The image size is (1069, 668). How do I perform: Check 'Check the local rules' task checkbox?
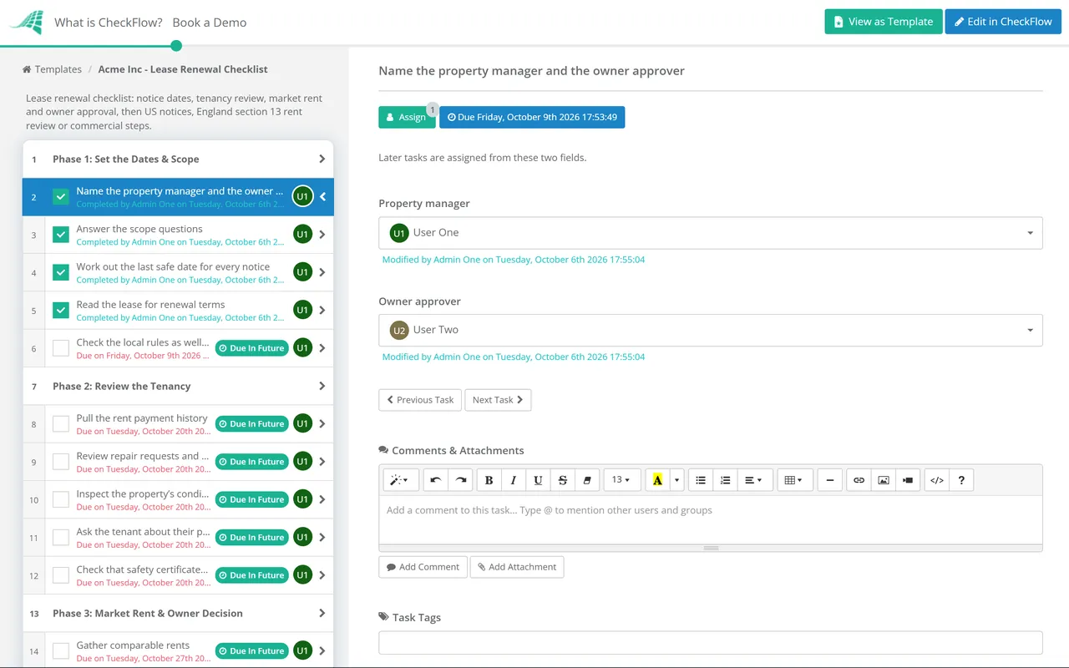click(61, 348)
